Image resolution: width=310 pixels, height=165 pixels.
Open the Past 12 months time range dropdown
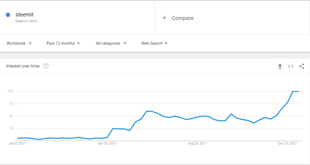click(x=63, y=43)
